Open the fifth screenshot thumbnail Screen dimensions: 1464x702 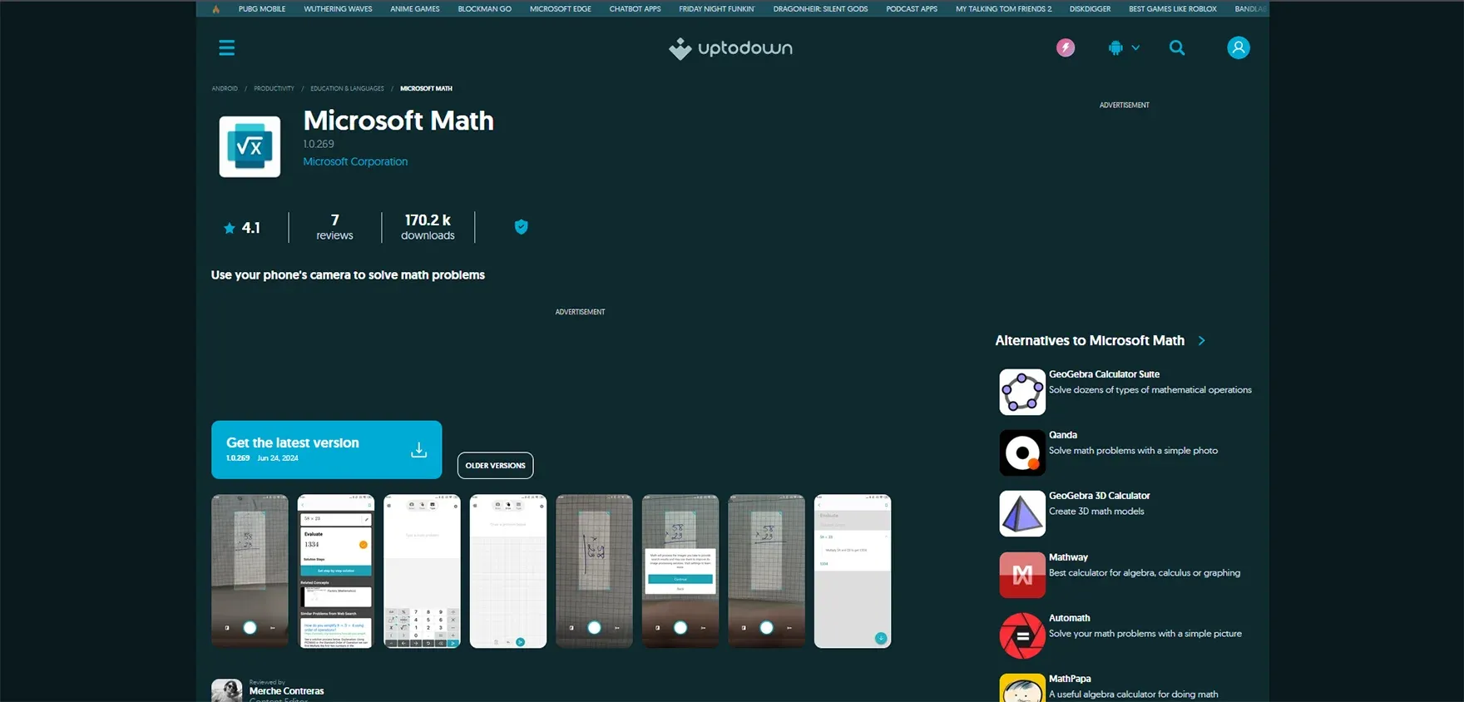(594, 571)
